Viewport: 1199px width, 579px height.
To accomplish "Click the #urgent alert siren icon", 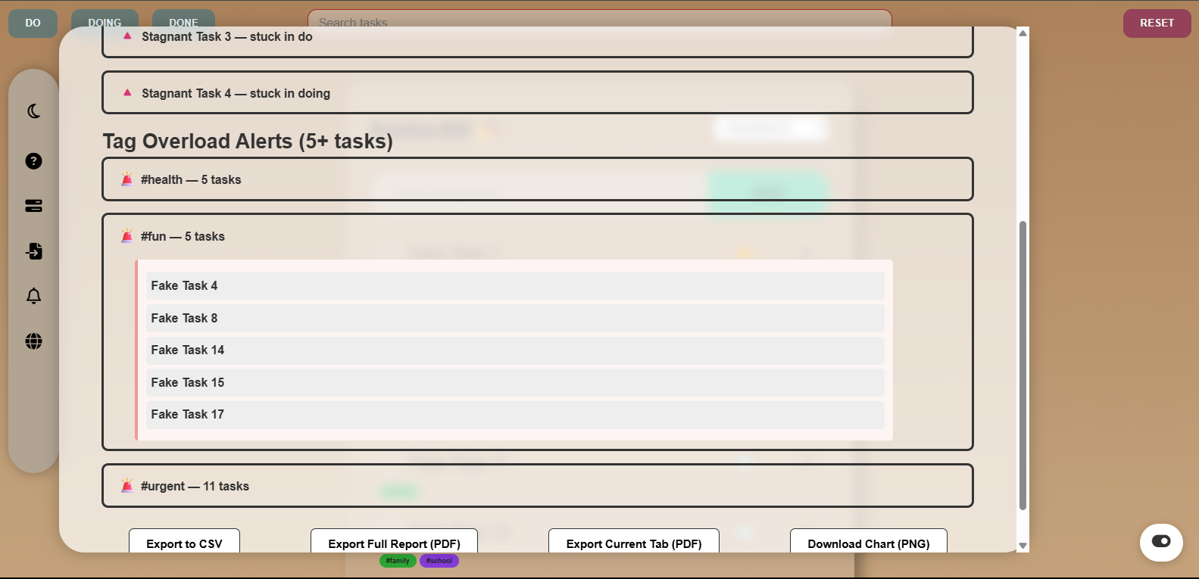I will (x=127, y=486).
